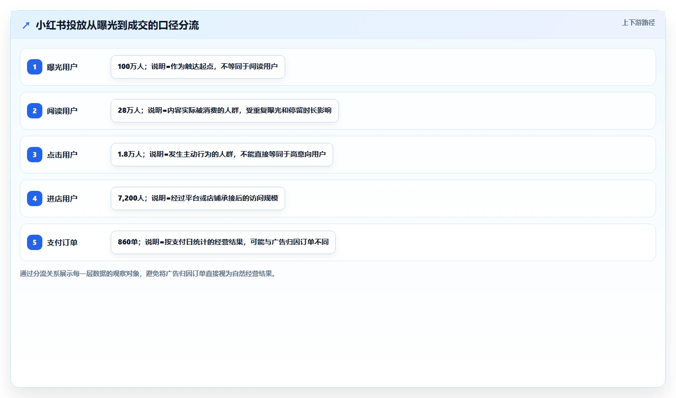Select the 支付订单 label
The height and width of the screenshot is (398, 676).
62,242
